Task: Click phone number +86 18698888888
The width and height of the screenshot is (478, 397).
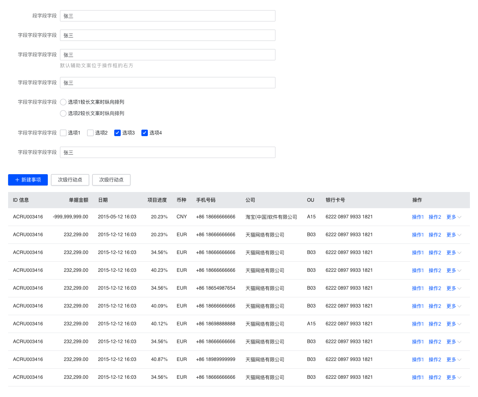Action: 216,324
